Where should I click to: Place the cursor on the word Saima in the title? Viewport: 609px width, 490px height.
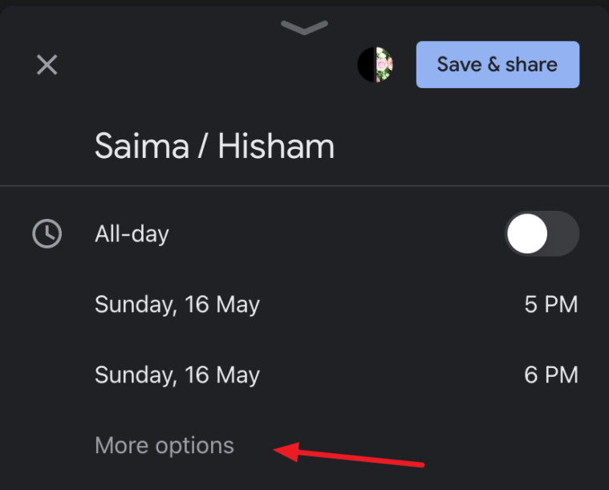pyautogui.click(x=142, y=146)
